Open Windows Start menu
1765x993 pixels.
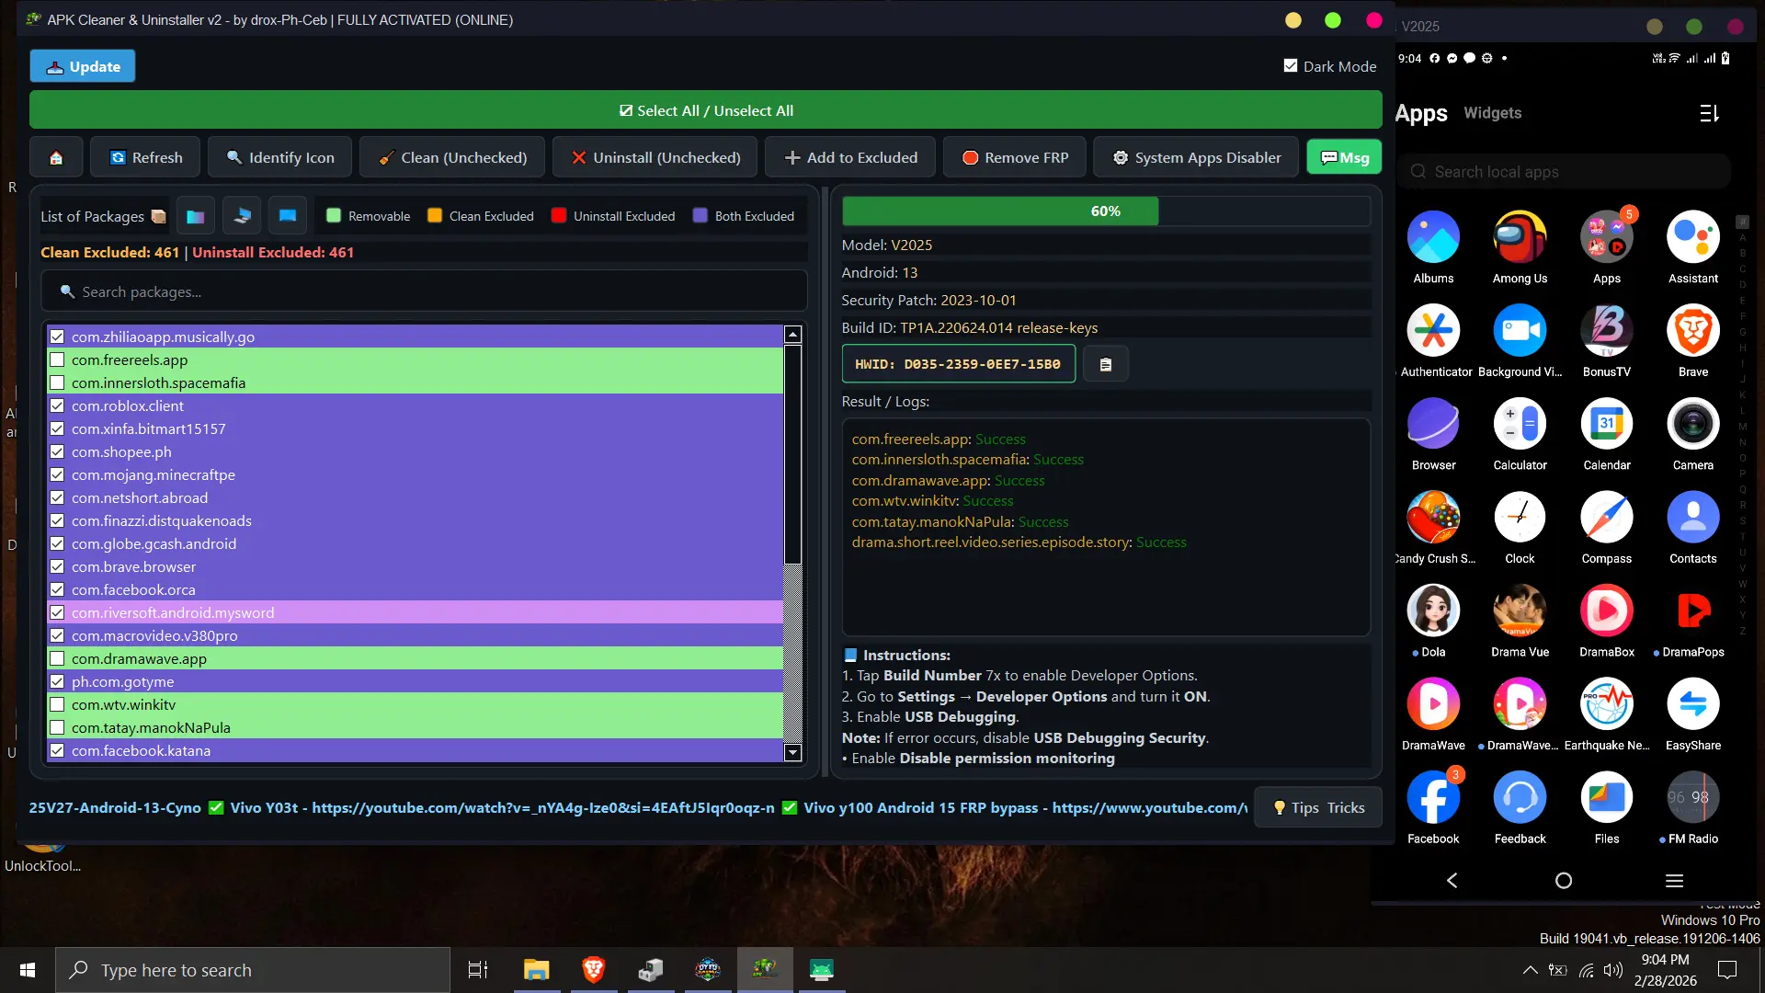pos(28,970)
